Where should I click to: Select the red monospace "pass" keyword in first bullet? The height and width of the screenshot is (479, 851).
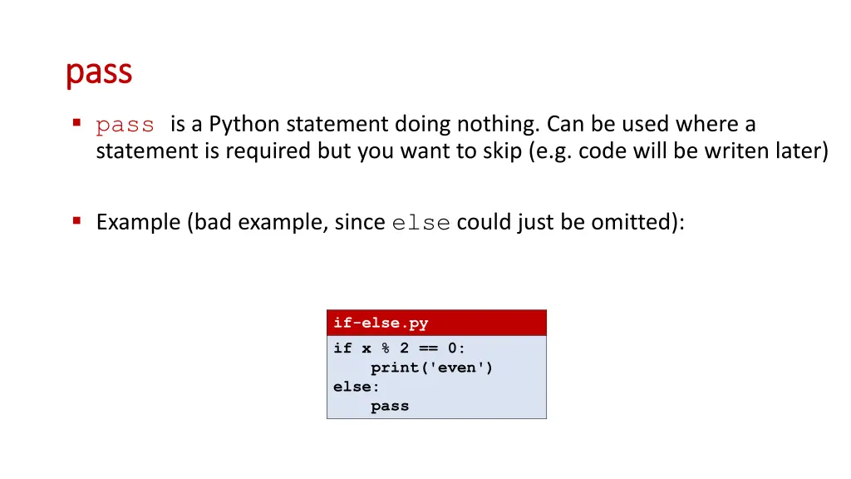125,126
